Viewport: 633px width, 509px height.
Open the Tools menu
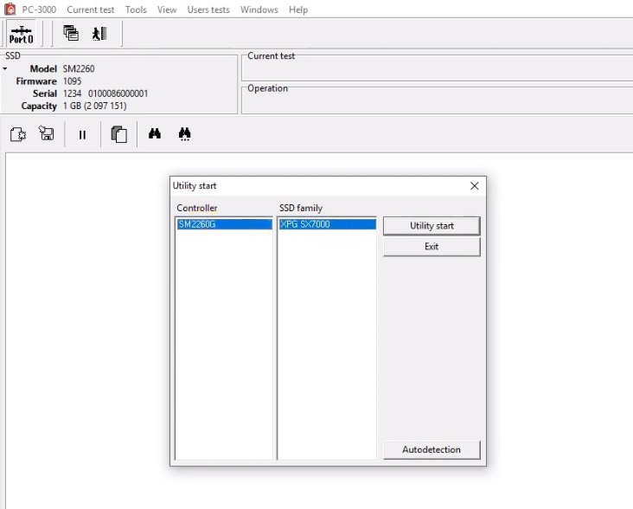point(136,10)
